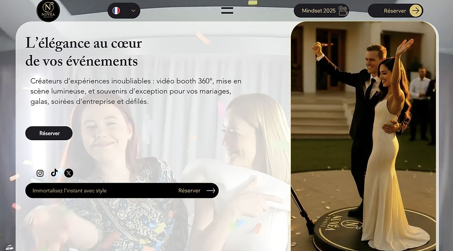Click the yellow arrow circle in header
Viewport: 453px width, 251px height.
click(x=416, y=11)
